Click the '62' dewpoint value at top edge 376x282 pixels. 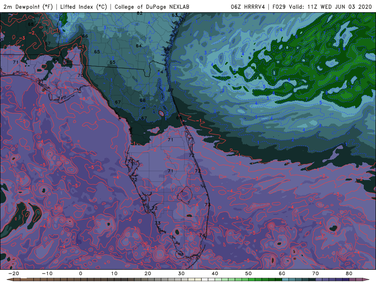click(140, 14)
